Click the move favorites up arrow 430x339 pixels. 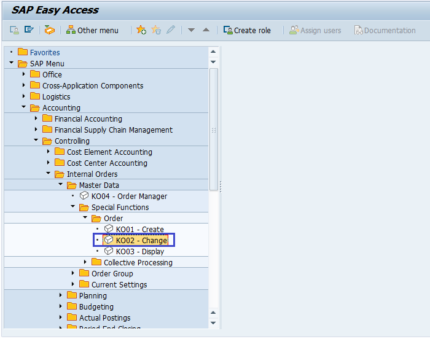[206, 29]
